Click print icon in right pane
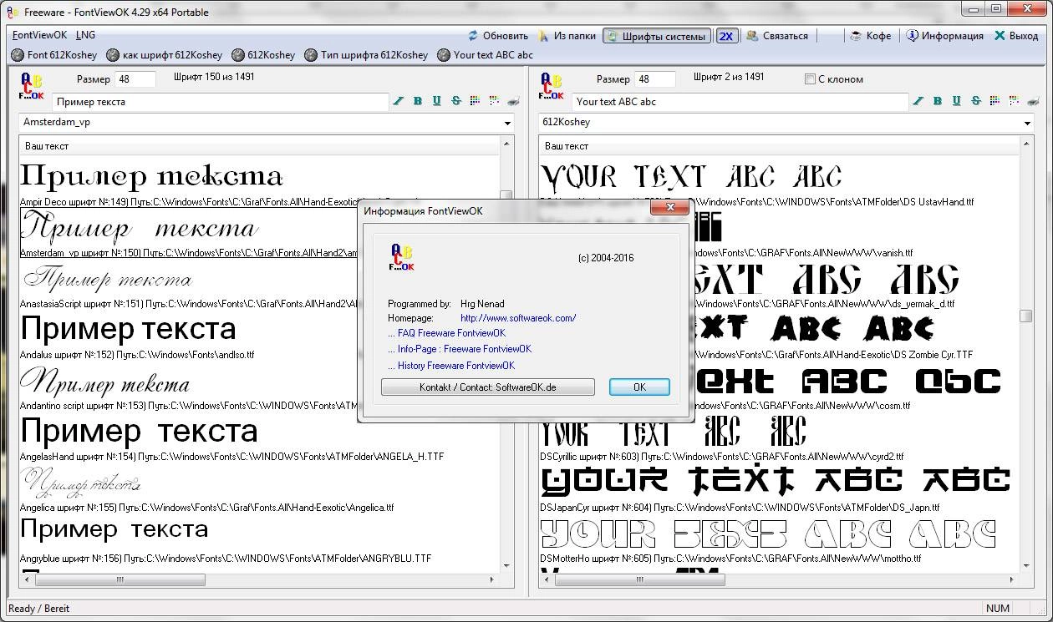1053x622 pixels. (1033, 101)
